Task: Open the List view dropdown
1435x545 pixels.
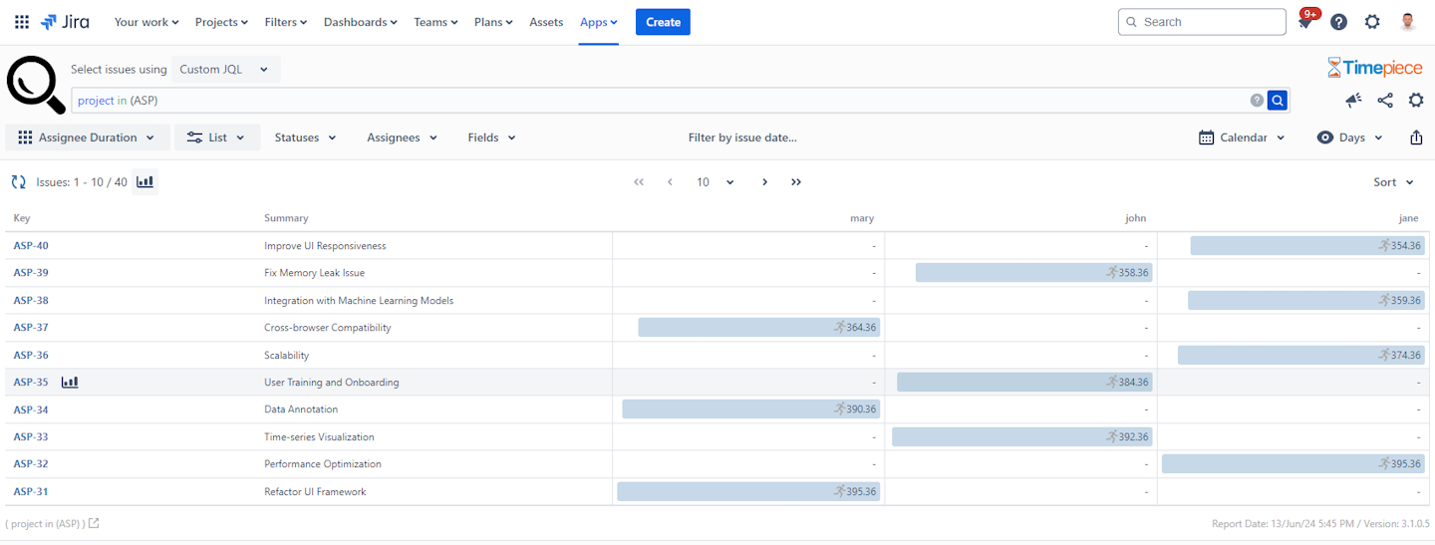Action: tap(217, 137)
